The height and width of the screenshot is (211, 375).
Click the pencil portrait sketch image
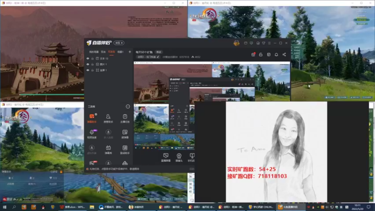click(x=277, y=151)
